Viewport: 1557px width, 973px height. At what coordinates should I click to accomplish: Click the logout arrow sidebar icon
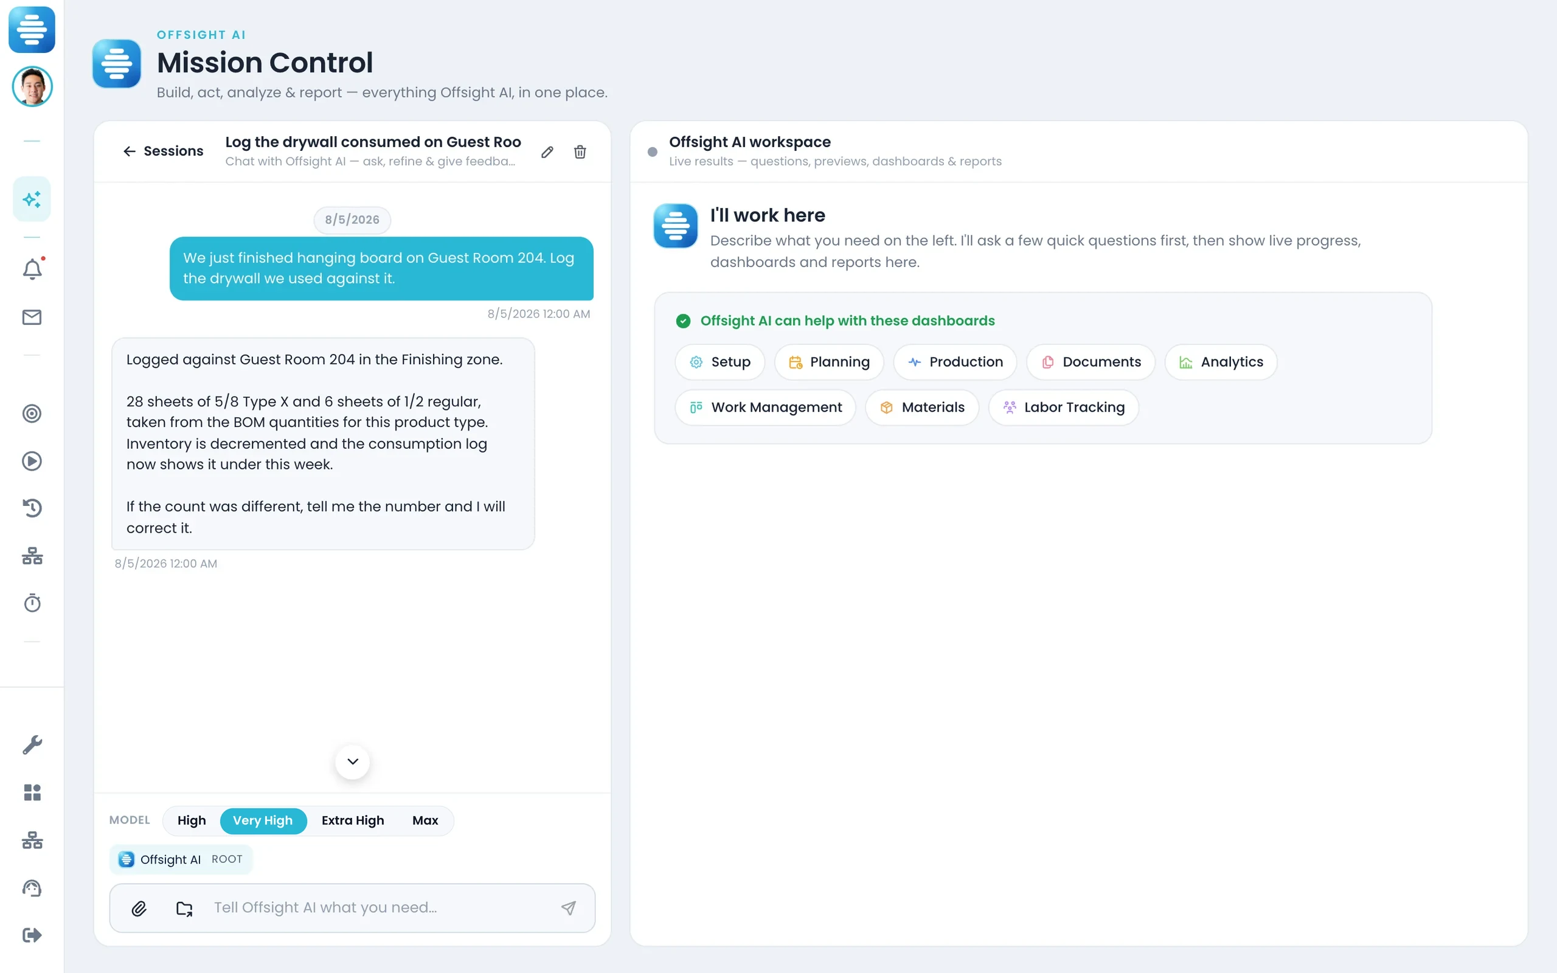(32, 935)
